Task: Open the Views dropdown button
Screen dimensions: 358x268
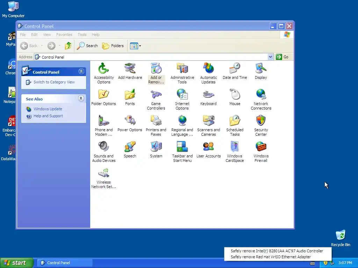Action: [x=135, y=46]
